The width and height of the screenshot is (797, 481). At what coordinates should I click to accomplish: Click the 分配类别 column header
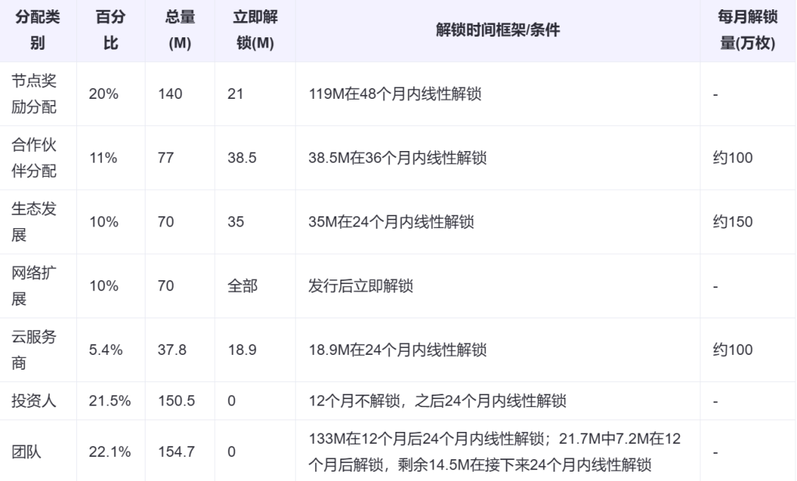tap(37, 30)
